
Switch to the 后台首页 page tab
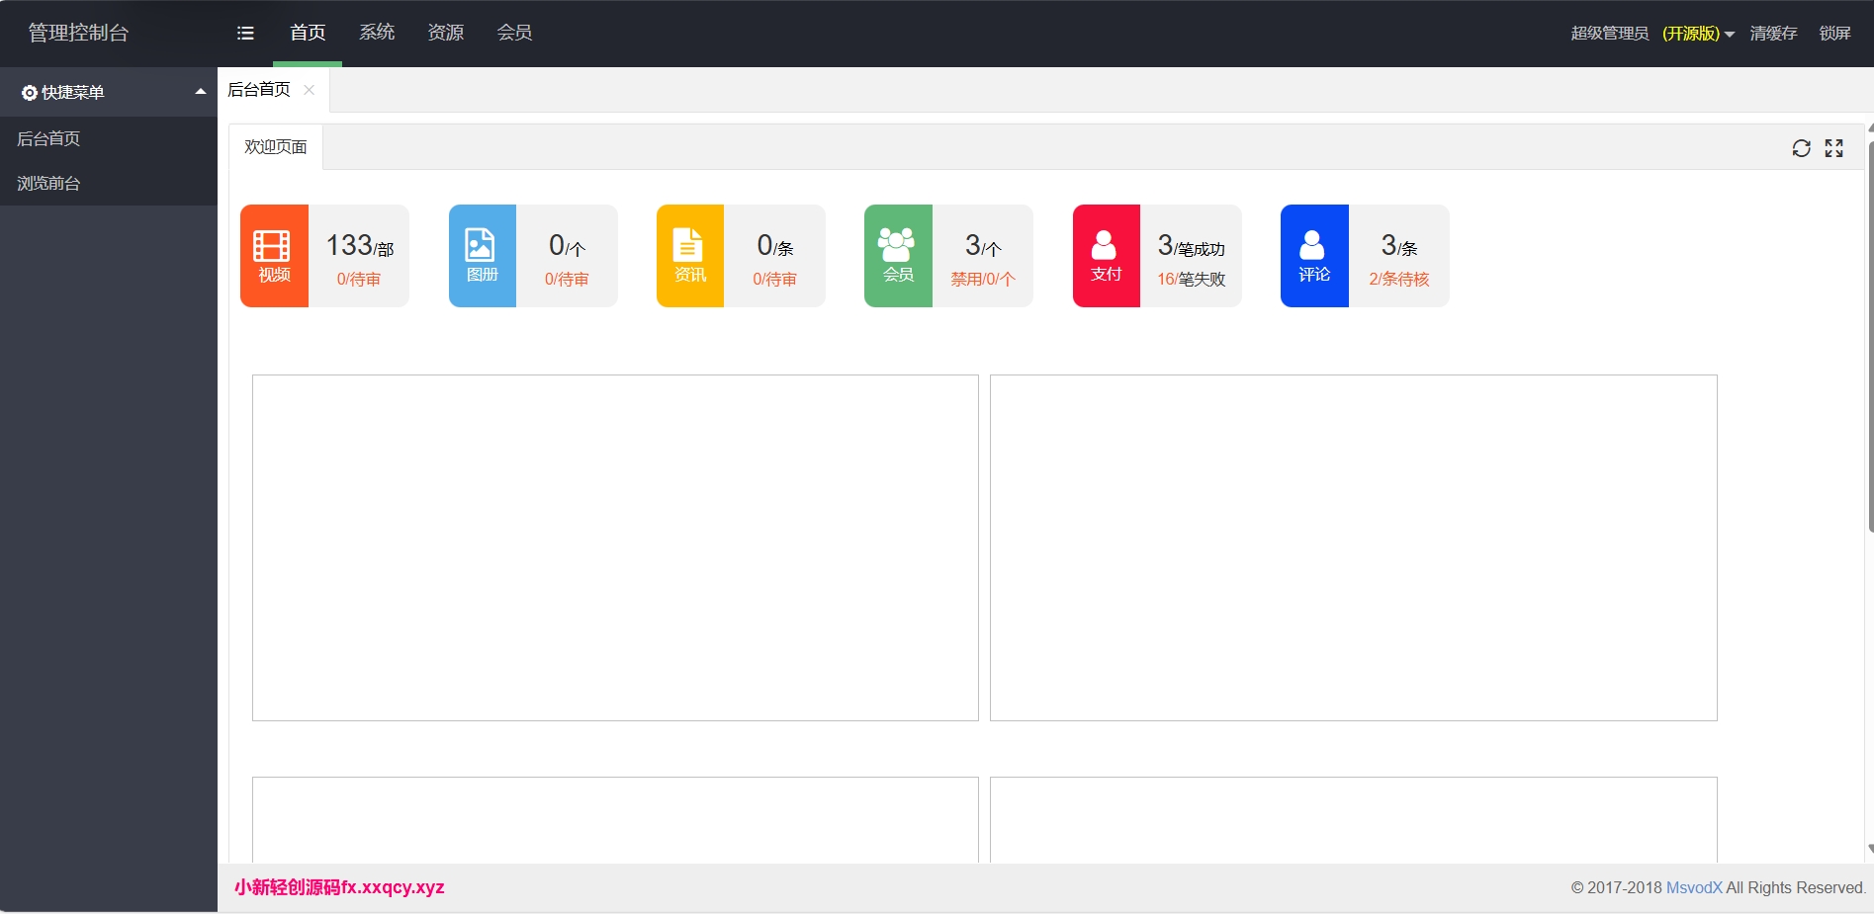click(259, 90)
